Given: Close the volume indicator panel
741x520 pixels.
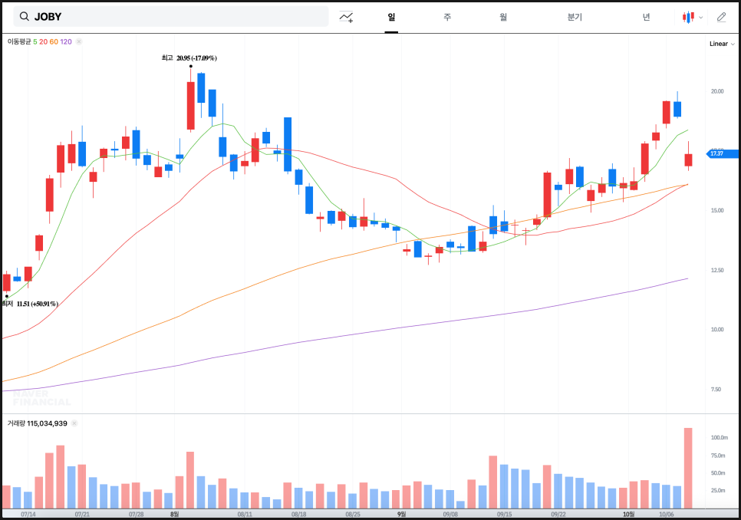Looking at the screenshot, I should click(x=75, y=423).
